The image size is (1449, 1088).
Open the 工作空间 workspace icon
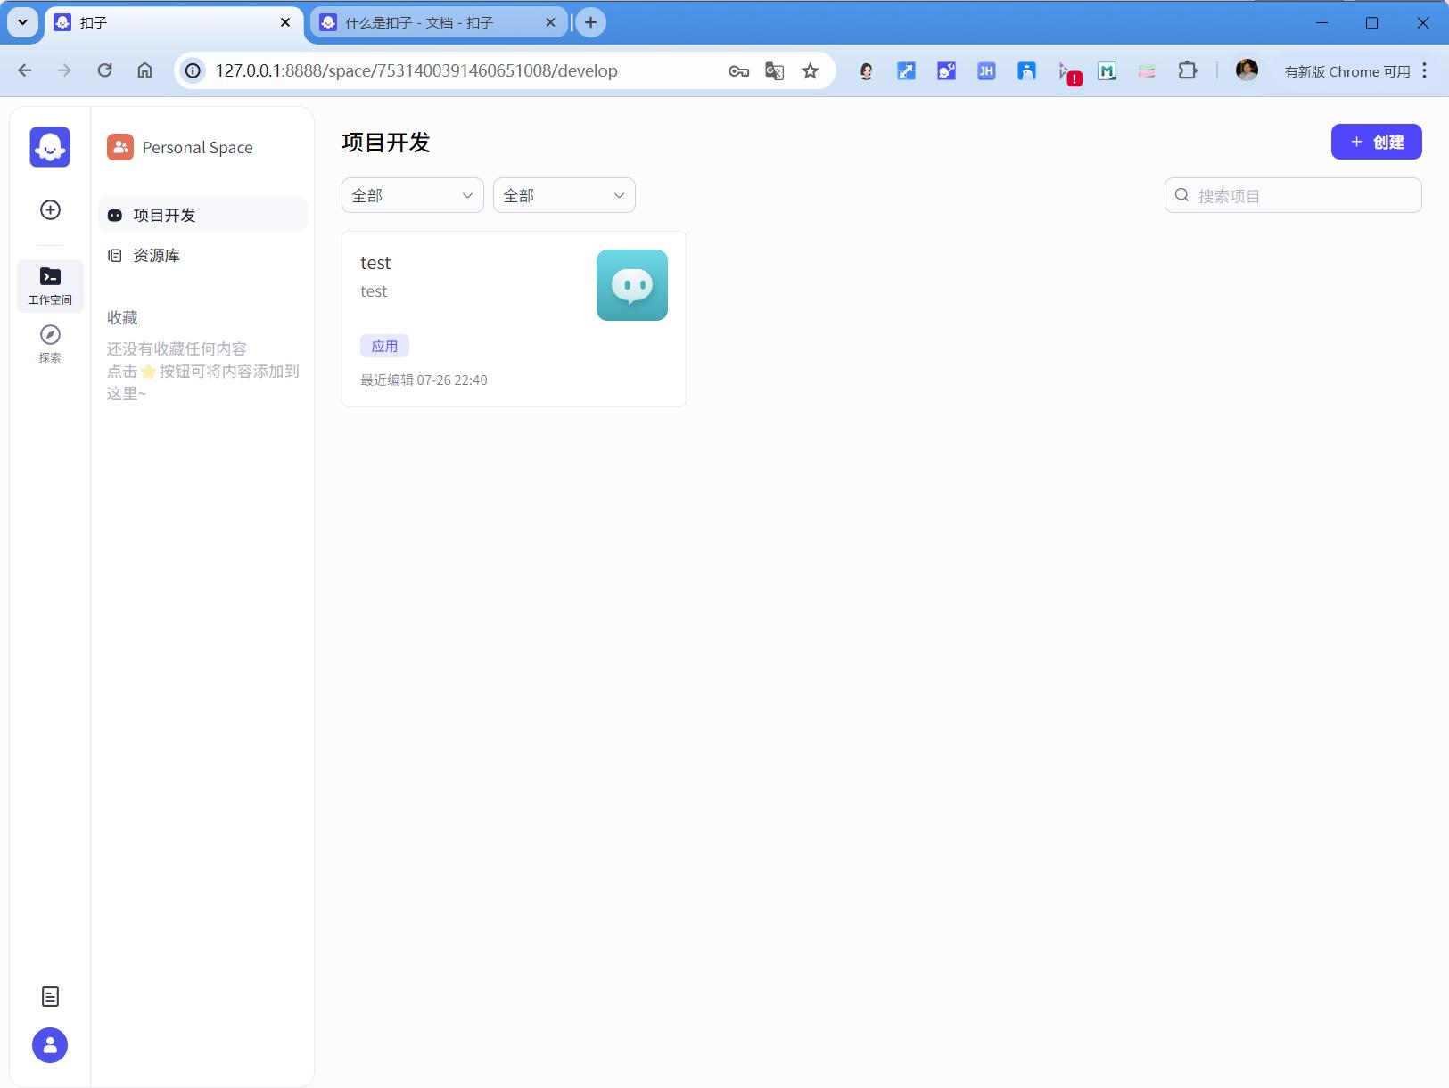click(50, 285)
